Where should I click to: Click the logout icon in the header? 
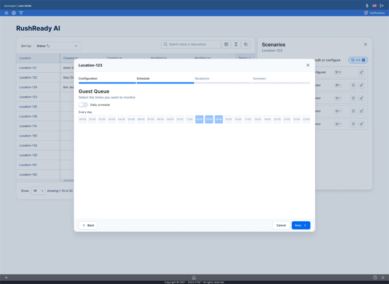click(382, 5)
